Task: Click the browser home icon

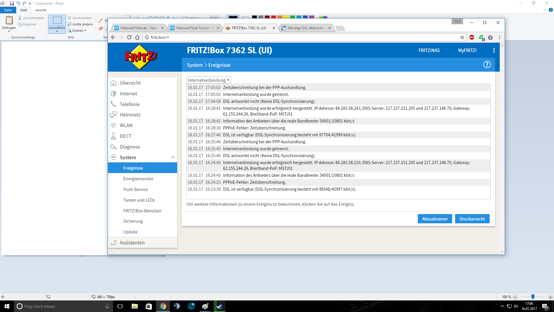Action: (x=137, y=37)
